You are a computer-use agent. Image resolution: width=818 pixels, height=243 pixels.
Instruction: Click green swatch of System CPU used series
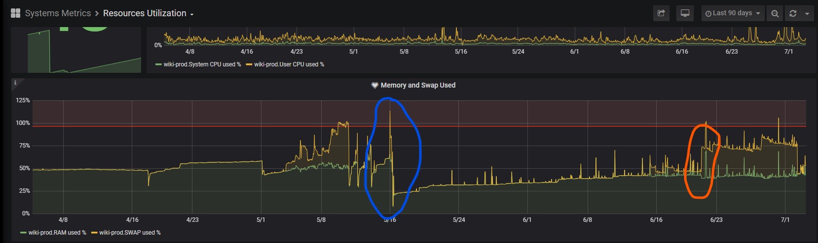(x=158, y=64)
